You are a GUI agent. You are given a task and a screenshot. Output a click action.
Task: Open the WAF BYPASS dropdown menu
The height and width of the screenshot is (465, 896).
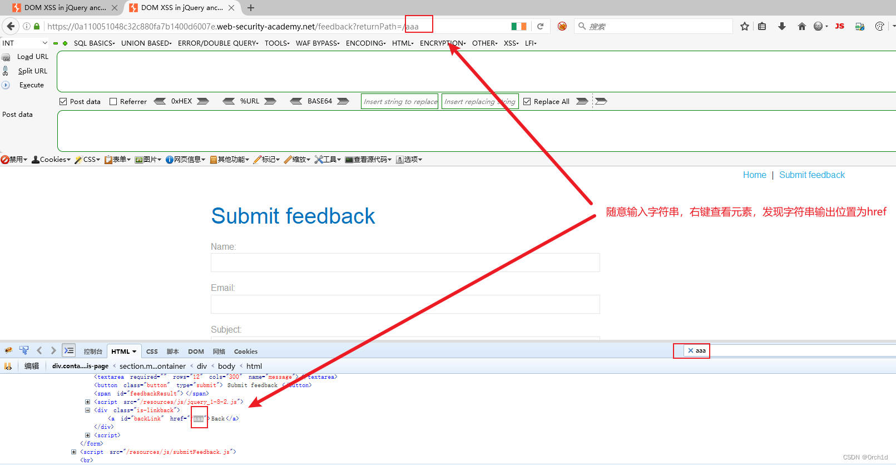[x=318, y=43]
